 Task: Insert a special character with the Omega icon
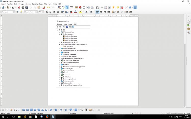(x=97, y=8)
